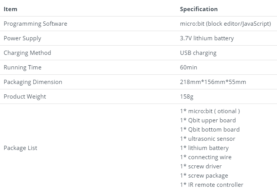The width and height of the screenshot is (277, 191).
Task: Click micro:bit block editor/JavaScript text
Action: [225, 24]
